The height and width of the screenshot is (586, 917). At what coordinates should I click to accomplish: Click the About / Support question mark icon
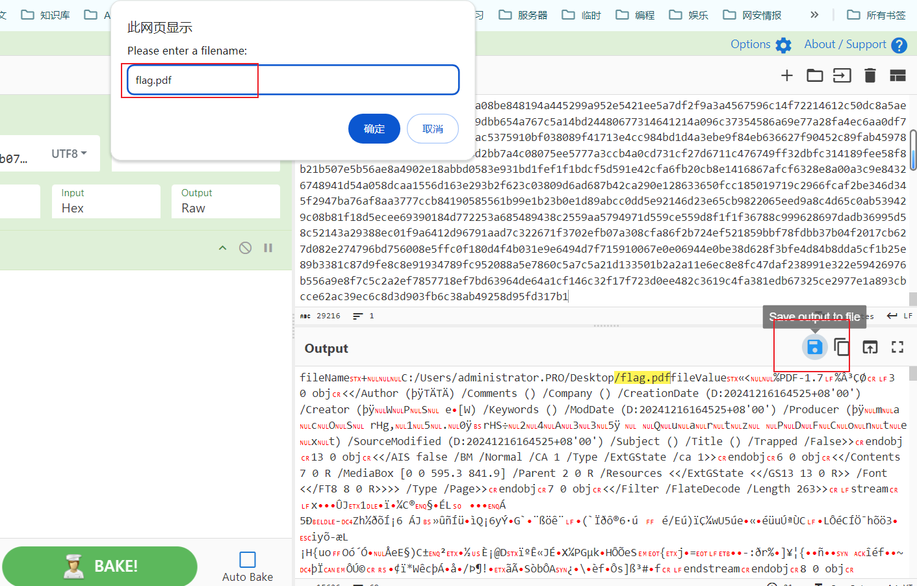coord(899,45)
